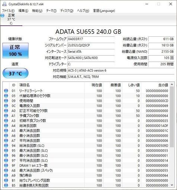Screen dimensions: 177x190
Task: Click the firmware field XA003R17
Action: click(91, 39)
